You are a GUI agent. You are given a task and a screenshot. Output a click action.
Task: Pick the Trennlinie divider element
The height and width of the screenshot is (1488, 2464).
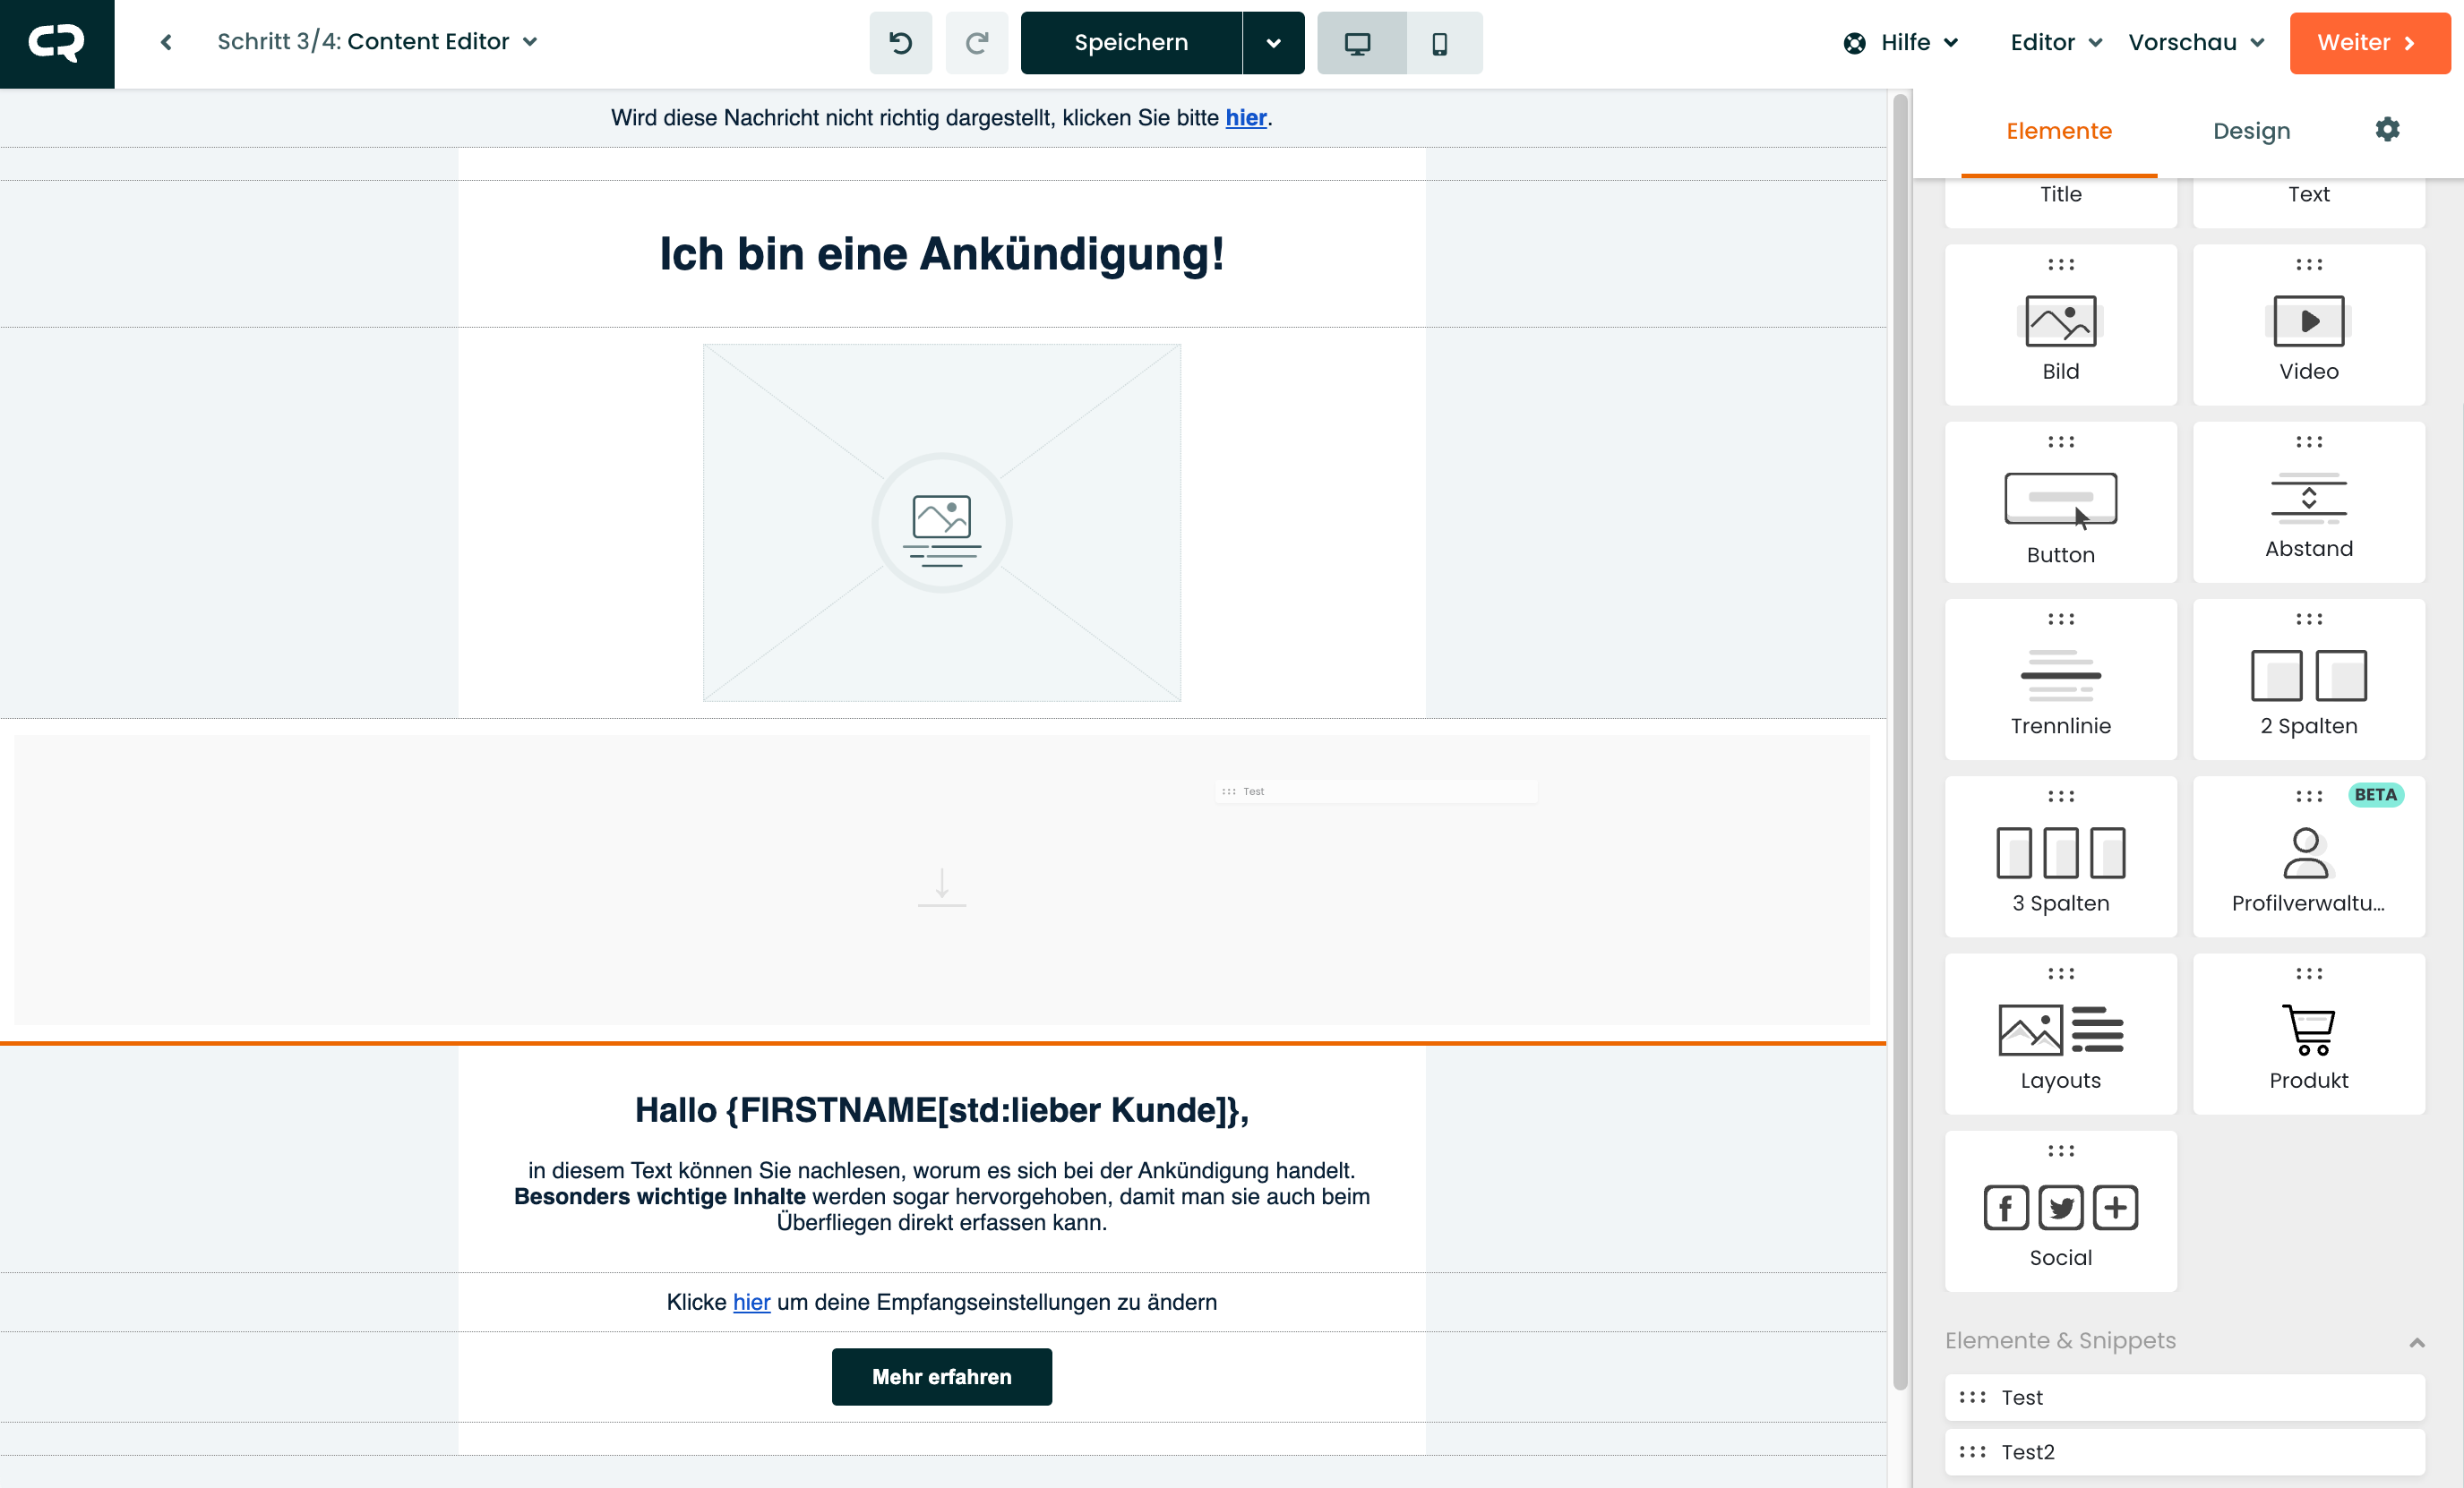(2060, 680)
